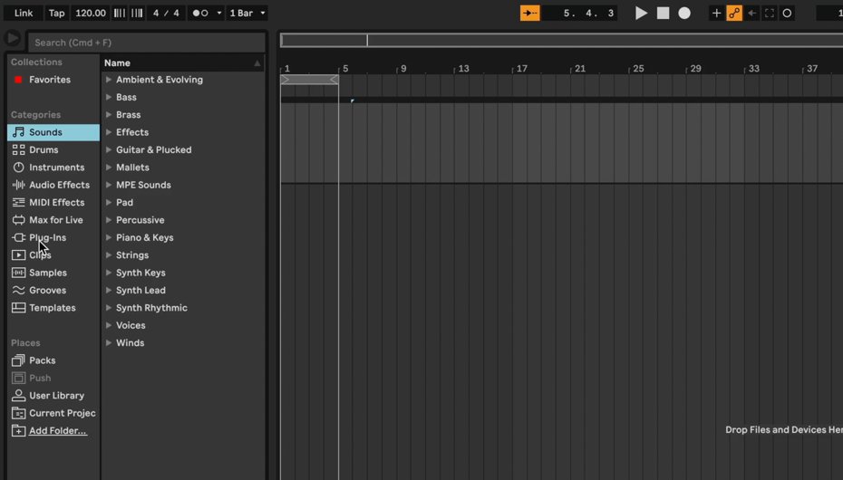Click the Capture MIDI icon
The height and width of the screenshot is (480, 843).
(x=769, y=13)
